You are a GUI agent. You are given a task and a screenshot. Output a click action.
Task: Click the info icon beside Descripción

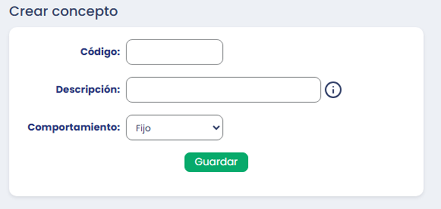click(x=333, y=90)
